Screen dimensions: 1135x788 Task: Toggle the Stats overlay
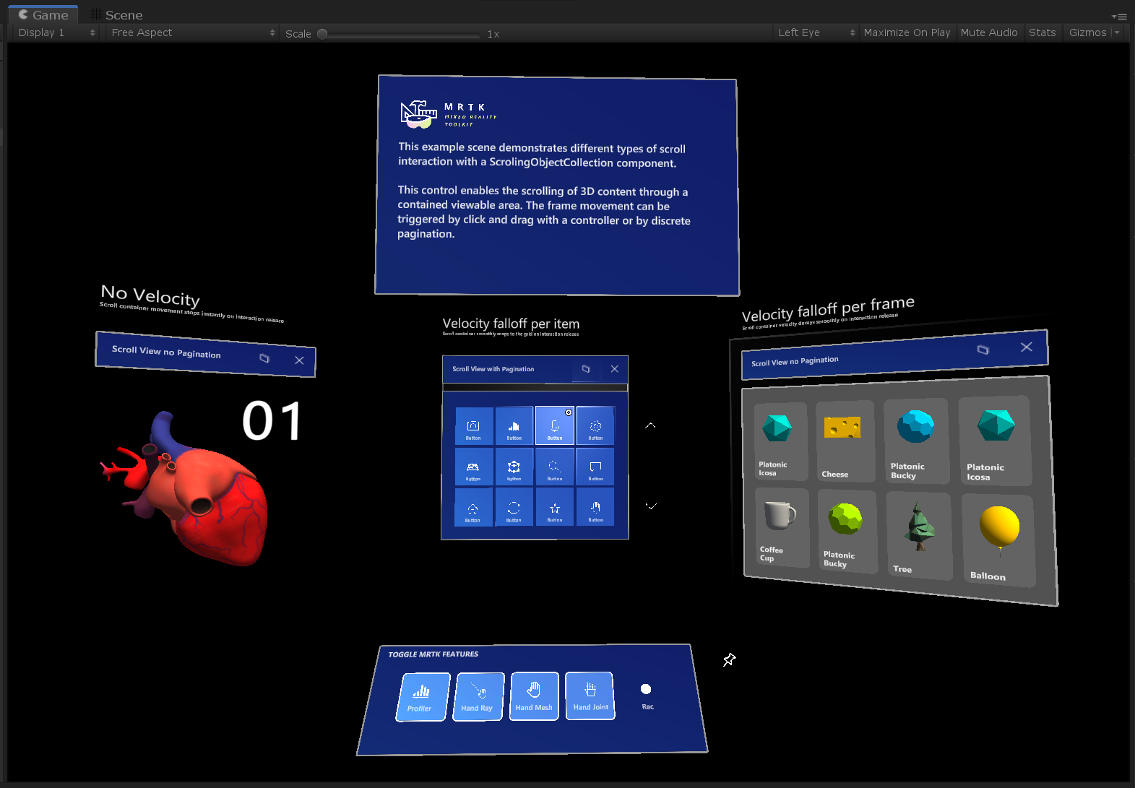click(1042, 33)
